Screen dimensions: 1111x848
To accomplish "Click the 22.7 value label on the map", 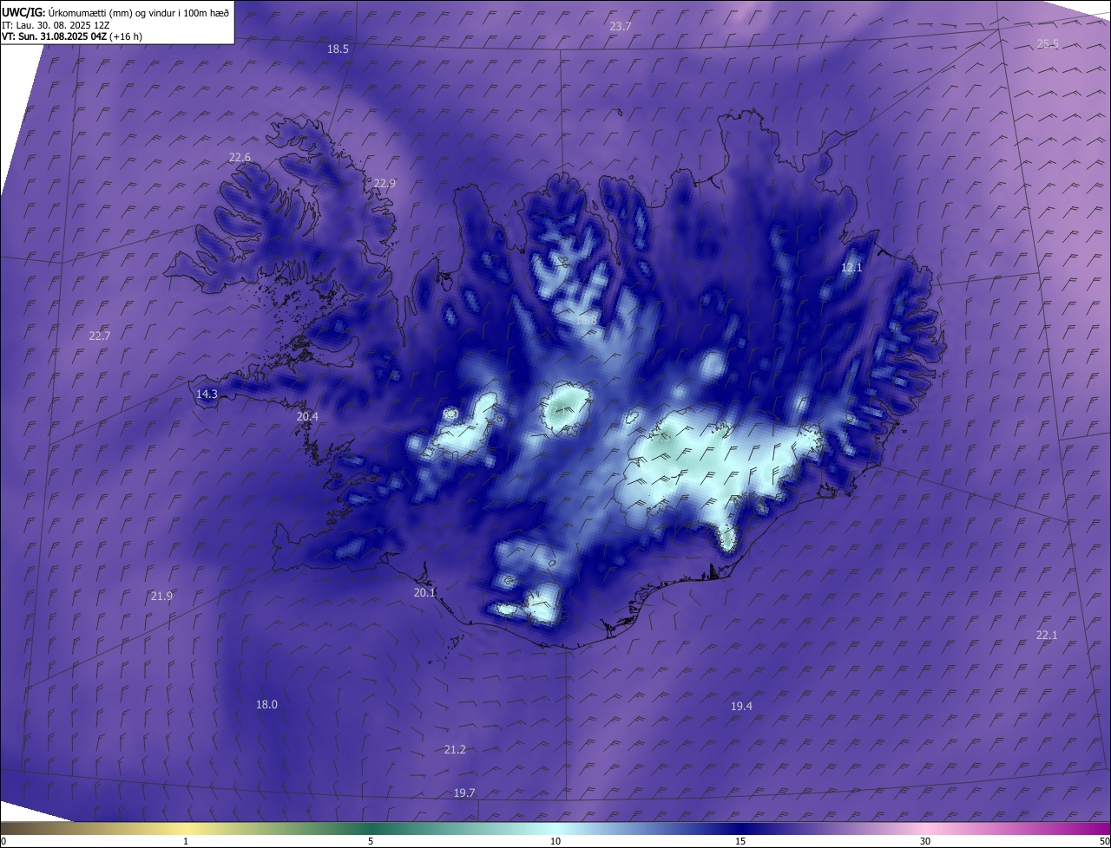I will click(x=100, y=336).
